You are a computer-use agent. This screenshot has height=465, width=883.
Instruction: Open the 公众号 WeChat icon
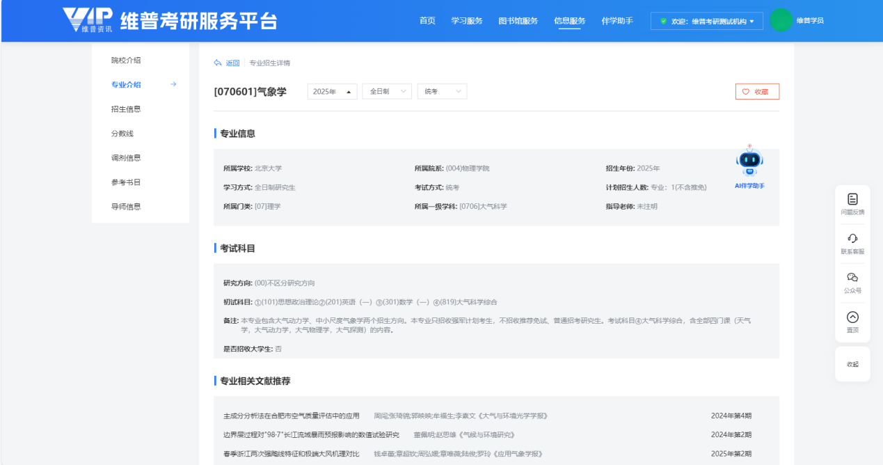point(852,278)
